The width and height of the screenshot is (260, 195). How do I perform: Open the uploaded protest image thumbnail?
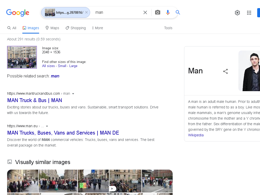click(22, 57)
